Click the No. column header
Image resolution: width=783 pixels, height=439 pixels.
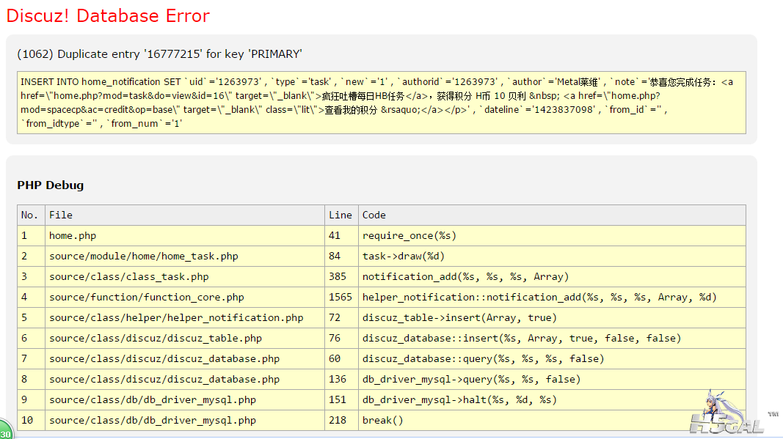pos(30,215)
